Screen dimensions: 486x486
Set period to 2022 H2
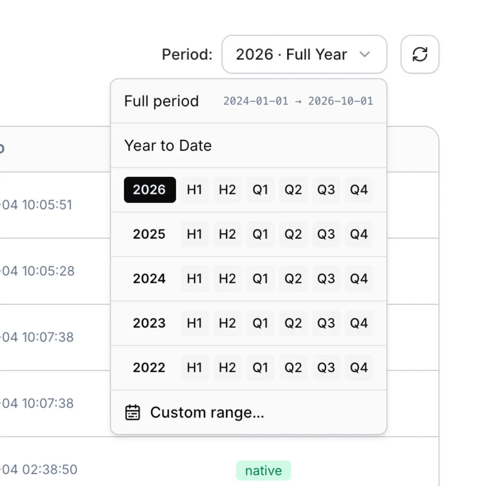pos(227,367)
